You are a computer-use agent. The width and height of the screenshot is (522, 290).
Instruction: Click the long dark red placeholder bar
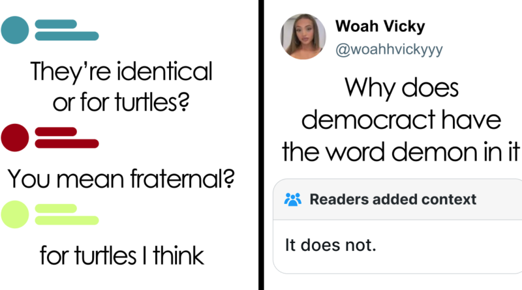pyautogui.click(x=66, y=143)
